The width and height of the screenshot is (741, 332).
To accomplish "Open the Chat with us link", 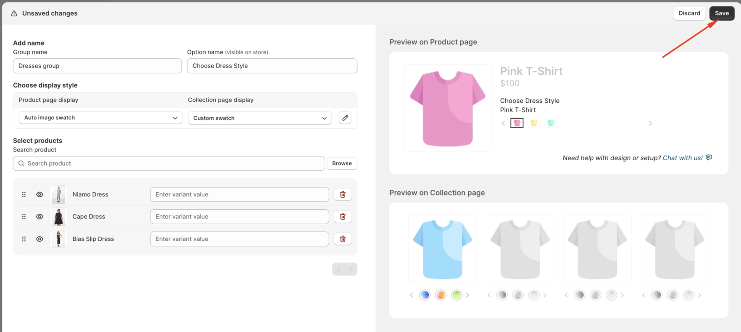I will [x=683, y=158].
